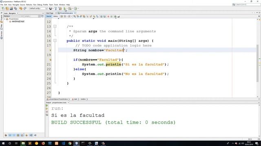This screenshot has height=146, width=261.
Task: Click the Debug Project toolbar icon
Action: click(70, 9)
